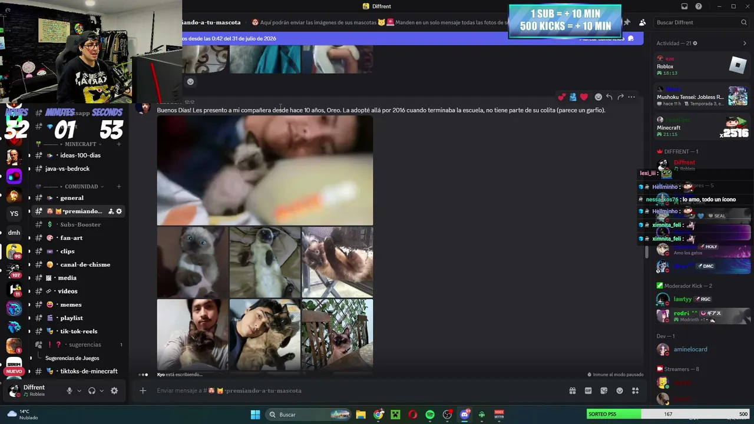This screenshot has height=424, width=754.
Task: Open the gift Nitro icon
Action: tap(572, 390)
